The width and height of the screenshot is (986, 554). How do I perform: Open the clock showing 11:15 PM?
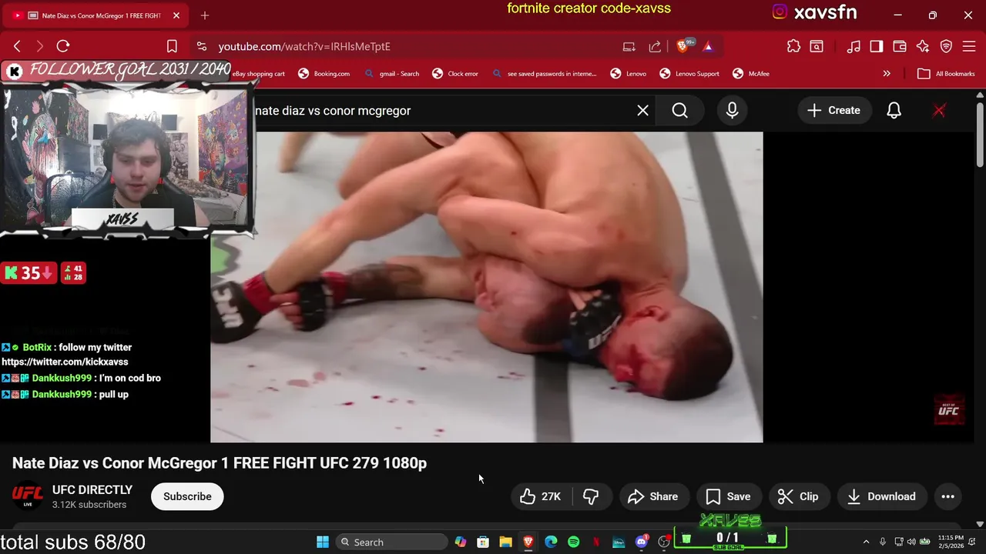(x=951, y=542)
